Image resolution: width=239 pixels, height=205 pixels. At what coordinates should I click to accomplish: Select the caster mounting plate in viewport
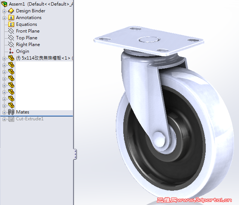click(149, 40)
